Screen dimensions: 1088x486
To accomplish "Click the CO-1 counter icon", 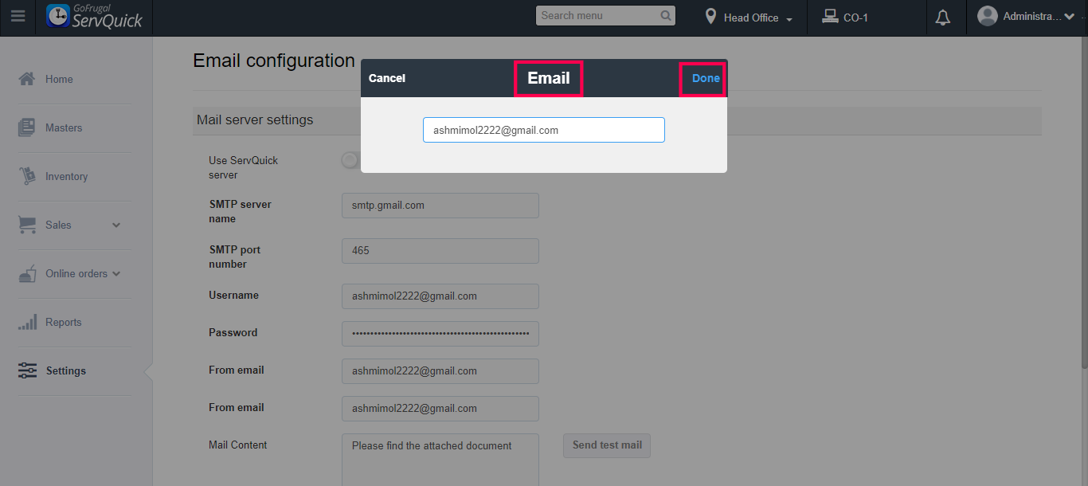I will point(830,17).
